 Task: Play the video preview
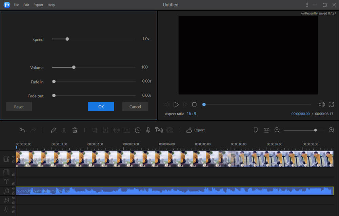pyautogui.click(x=176, y=104)
